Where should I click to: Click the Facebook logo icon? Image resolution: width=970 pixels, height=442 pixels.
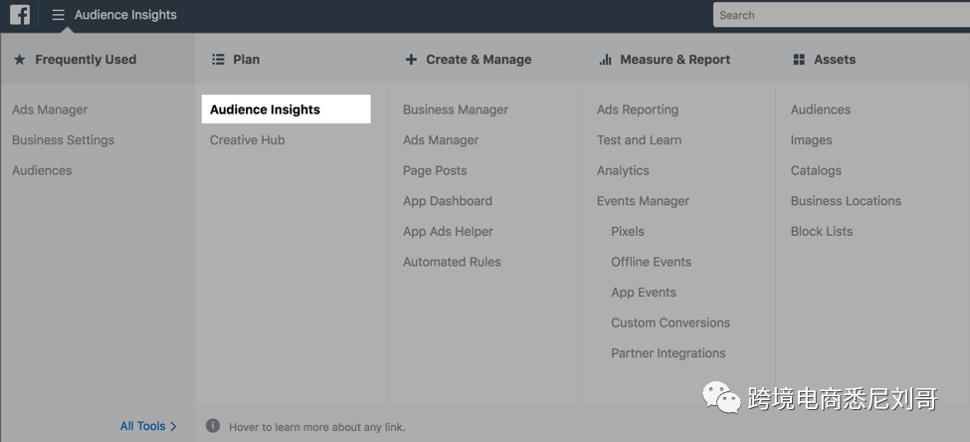(x=20, y=15)
